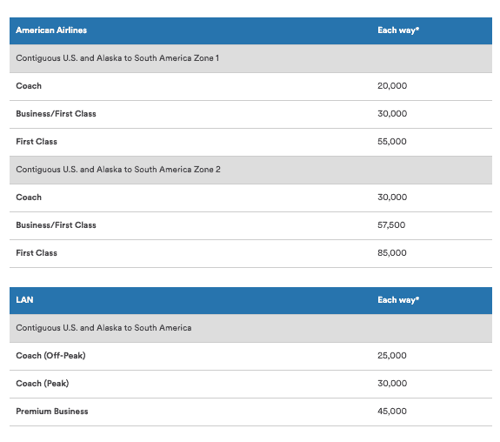Screen dimensions: 500x442
Task: Click the Coach (Peak) row label
Action: [x=43, y=384]
